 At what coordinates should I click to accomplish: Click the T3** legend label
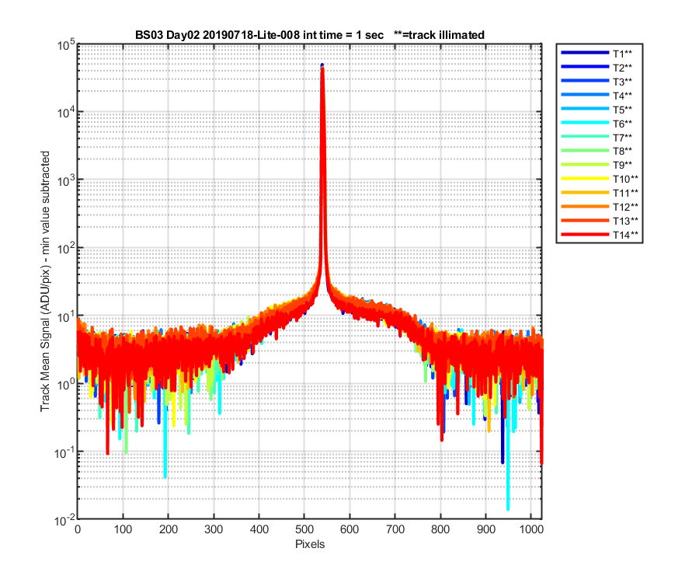coord(622,82)
